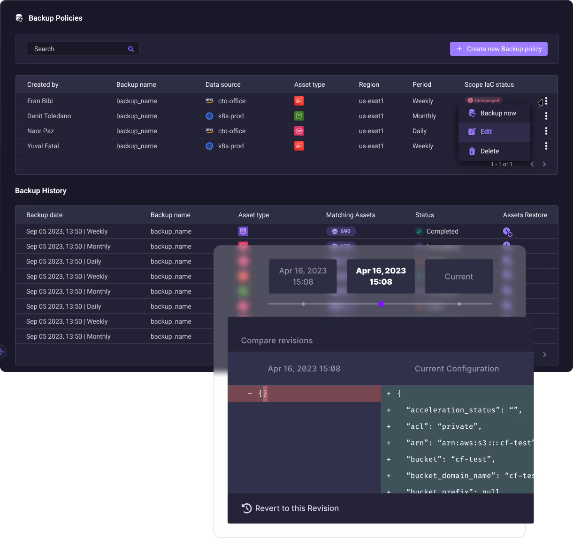Click asset type icon in Yuval Fatal row

click(x=299, y=146)
